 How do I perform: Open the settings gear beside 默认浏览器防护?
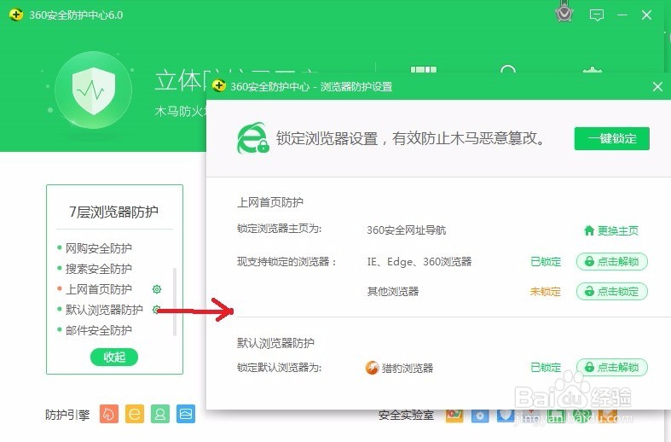coord(156,309)
